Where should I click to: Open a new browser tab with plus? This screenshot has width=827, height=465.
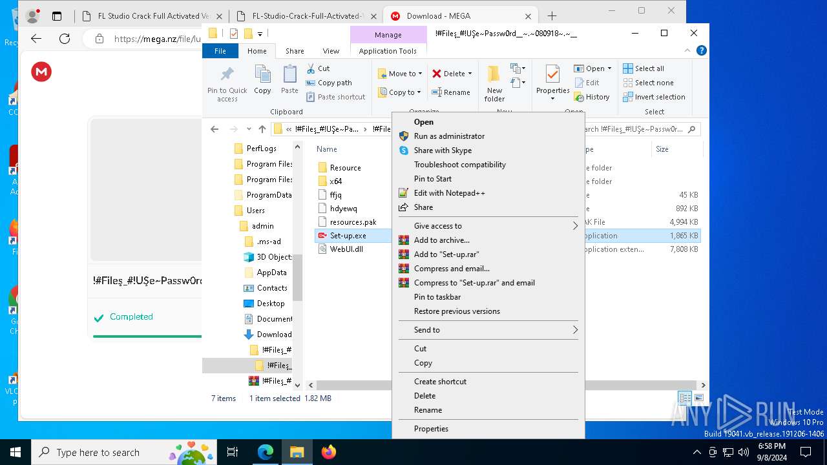(x=552, y=16)
